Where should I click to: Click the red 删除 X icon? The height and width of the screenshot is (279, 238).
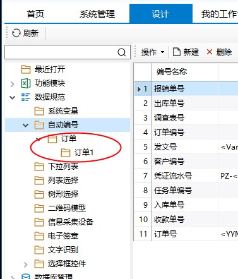[210, 52]
